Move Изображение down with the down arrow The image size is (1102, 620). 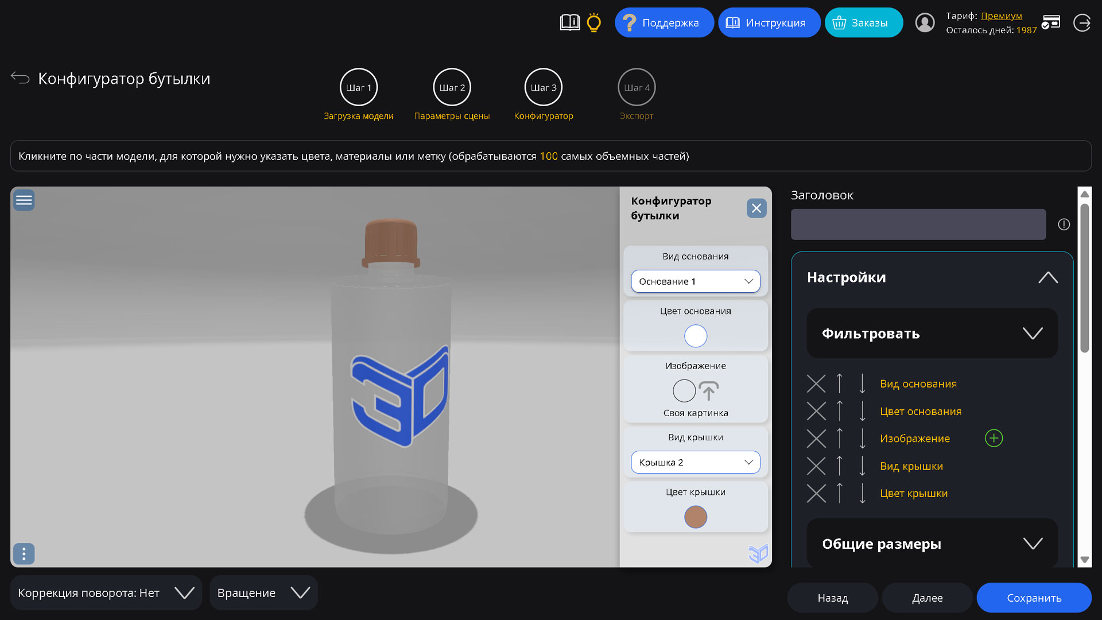coord(862,439)
